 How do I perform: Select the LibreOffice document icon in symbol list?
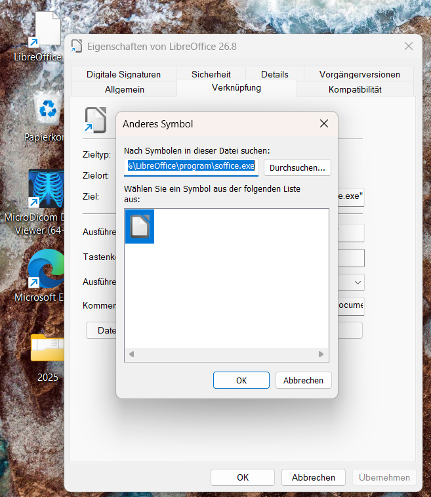tap(140, 227)
